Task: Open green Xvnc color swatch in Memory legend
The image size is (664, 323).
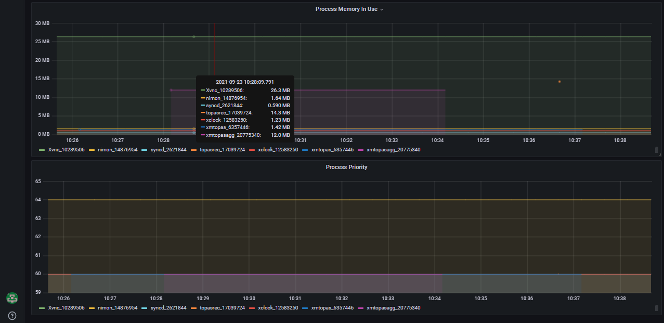Action: tap(42, 150)
